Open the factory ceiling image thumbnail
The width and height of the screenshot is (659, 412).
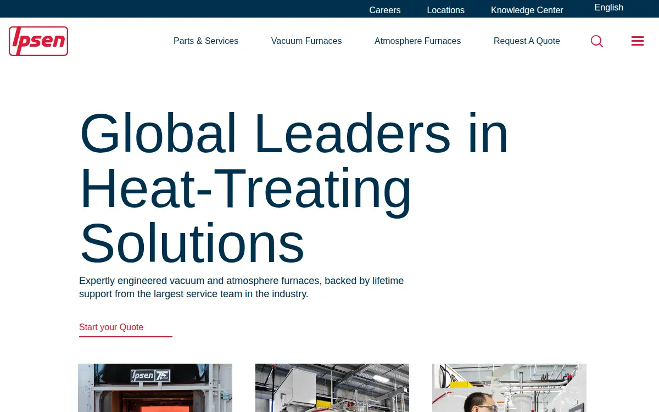(x=332, y=388)
